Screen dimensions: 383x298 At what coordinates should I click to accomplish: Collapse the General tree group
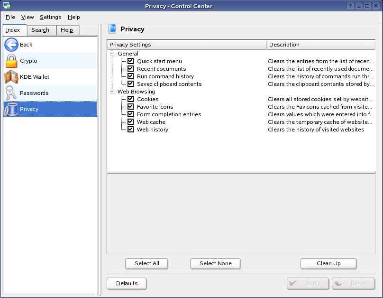pos(112,54)
